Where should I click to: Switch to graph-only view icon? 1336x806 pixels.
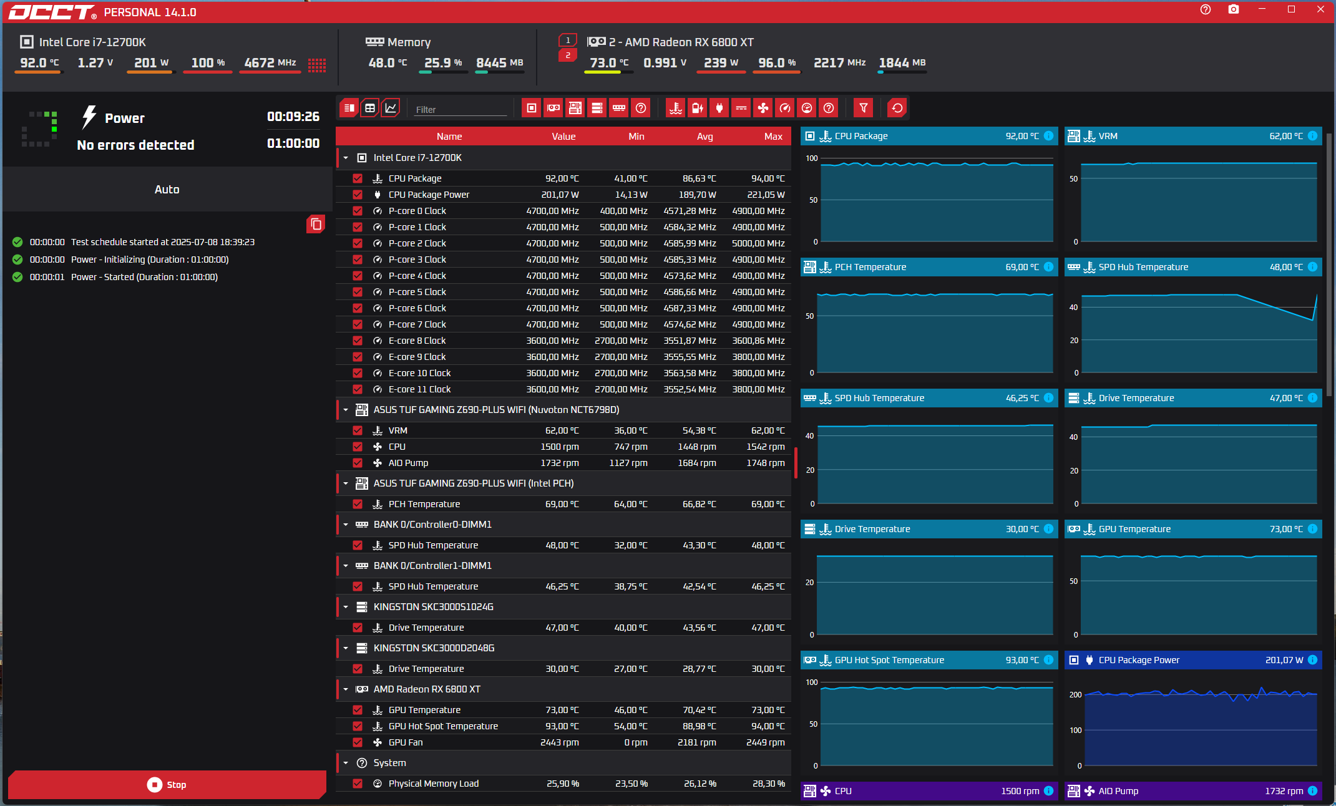[391, 108]
